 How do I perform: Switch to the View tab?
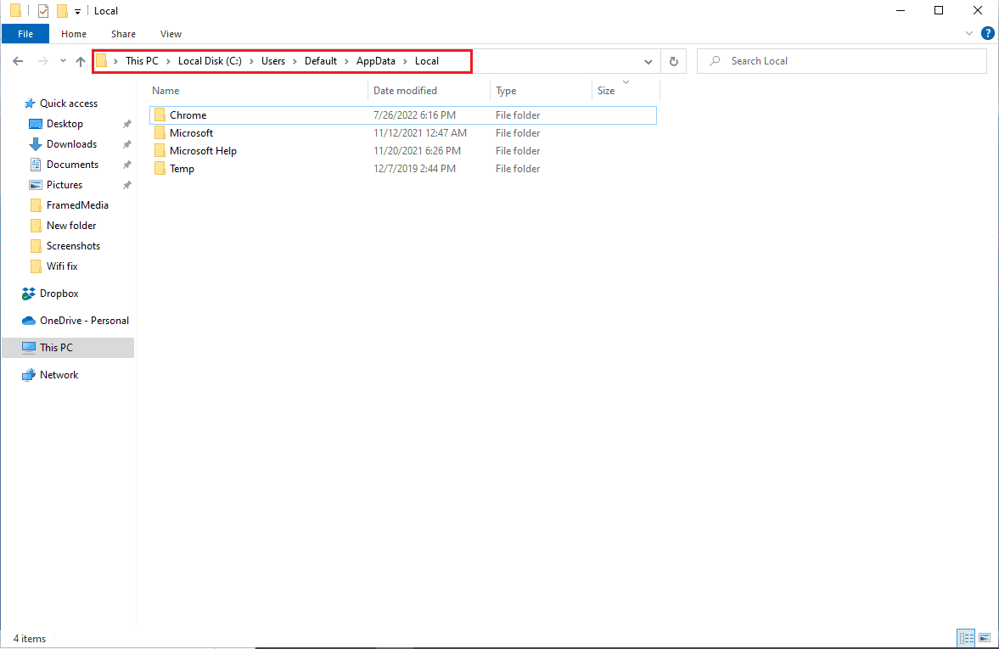pyautogui.click(x=171, y=34)
